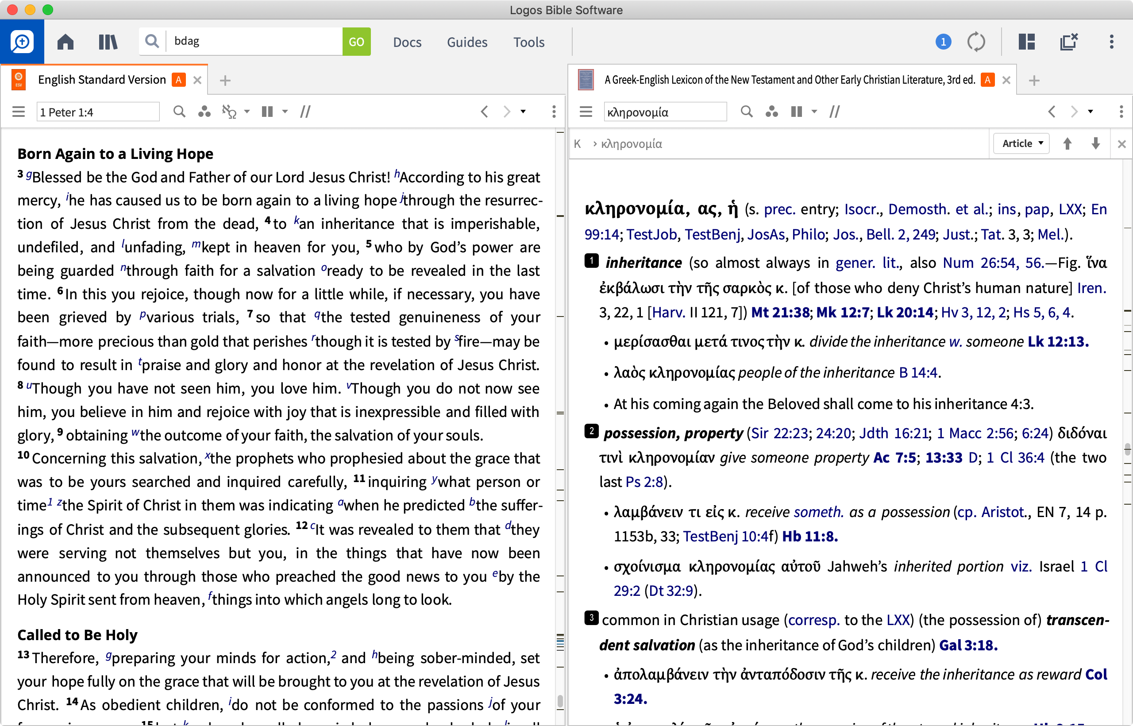Add a new tab beside the Lexicon tab
The image size is (1133, 726).
[x=1034, y=81]
